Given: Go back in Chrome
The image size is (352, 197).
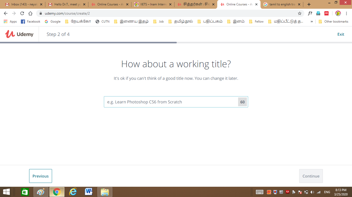Looking at the screenshot, I should tap(6, 13).
